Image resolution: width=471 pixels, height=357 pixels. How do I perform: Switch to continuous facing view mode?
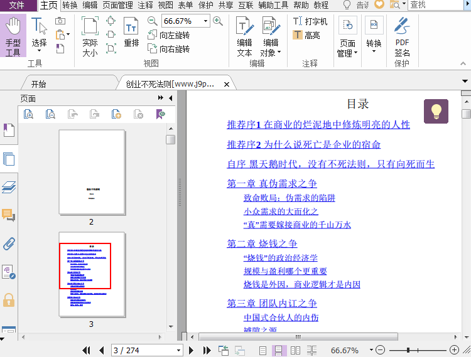tap(311, 350)
